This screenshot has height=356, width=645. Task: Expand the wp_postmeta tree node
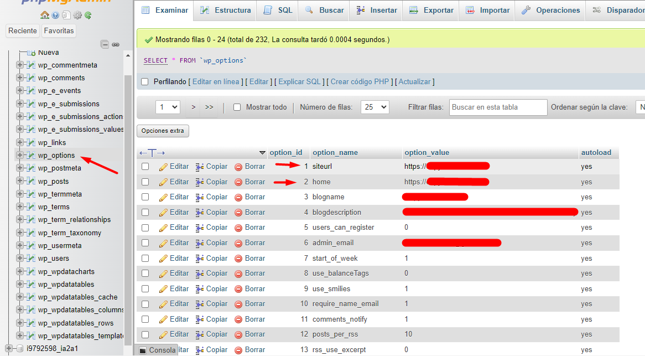click(x=19, y=168)
